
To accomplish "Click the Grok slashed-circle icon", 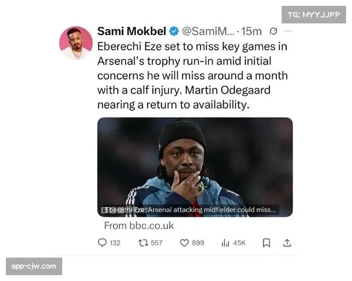I will [273, 32].
